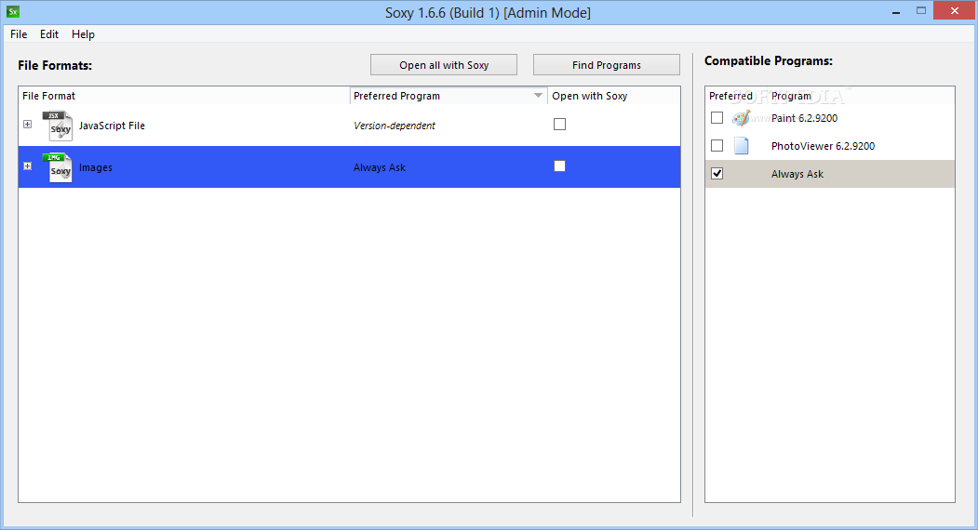Open the File menu

(19, 34)
